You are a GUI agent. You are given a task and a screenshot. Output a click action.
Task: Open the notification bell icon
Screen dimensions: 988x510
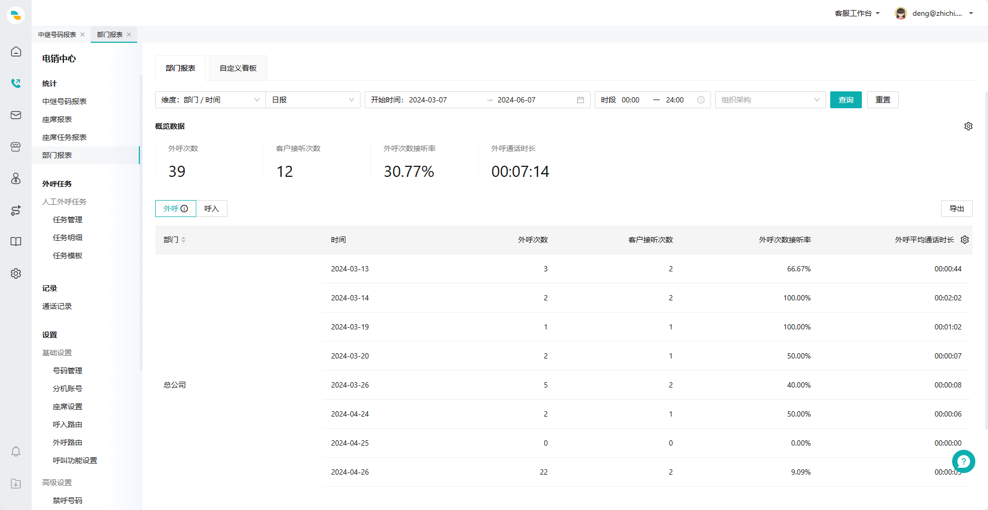pyautogui.click(x=16, y=451)
